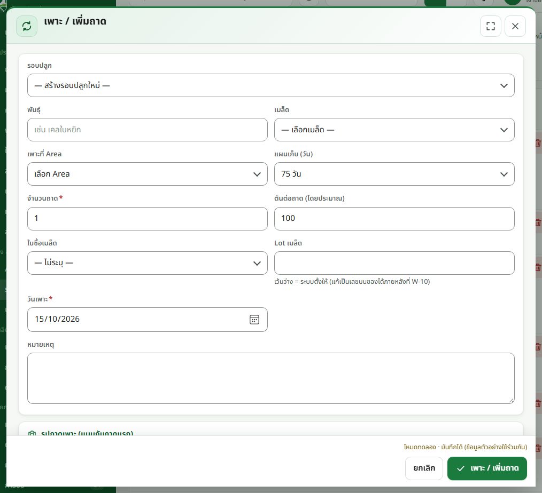Click the เพาะที่ Area label
This screenshot has height=493, width=542.
tap(44, 154)
